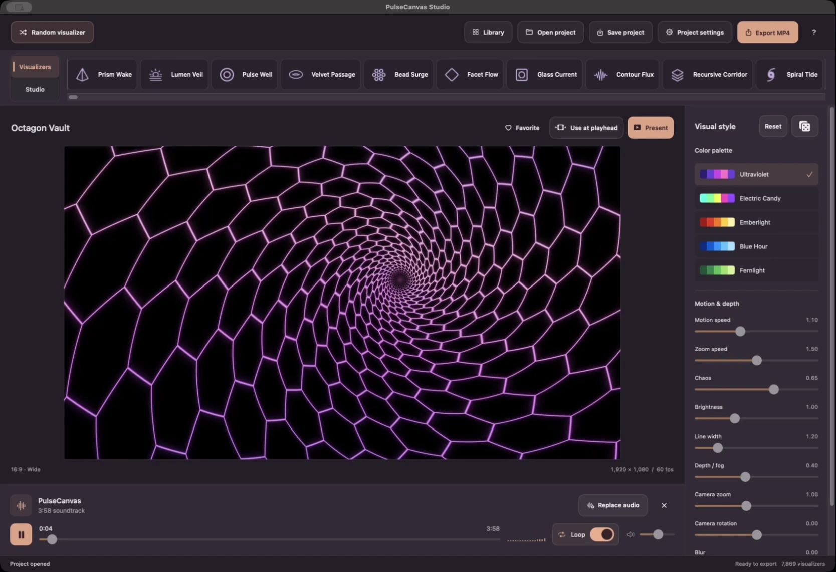This screenshot has height=572, width=836.
Task: Select the Recursive Corridor visualizer
Action: [708, 74]
